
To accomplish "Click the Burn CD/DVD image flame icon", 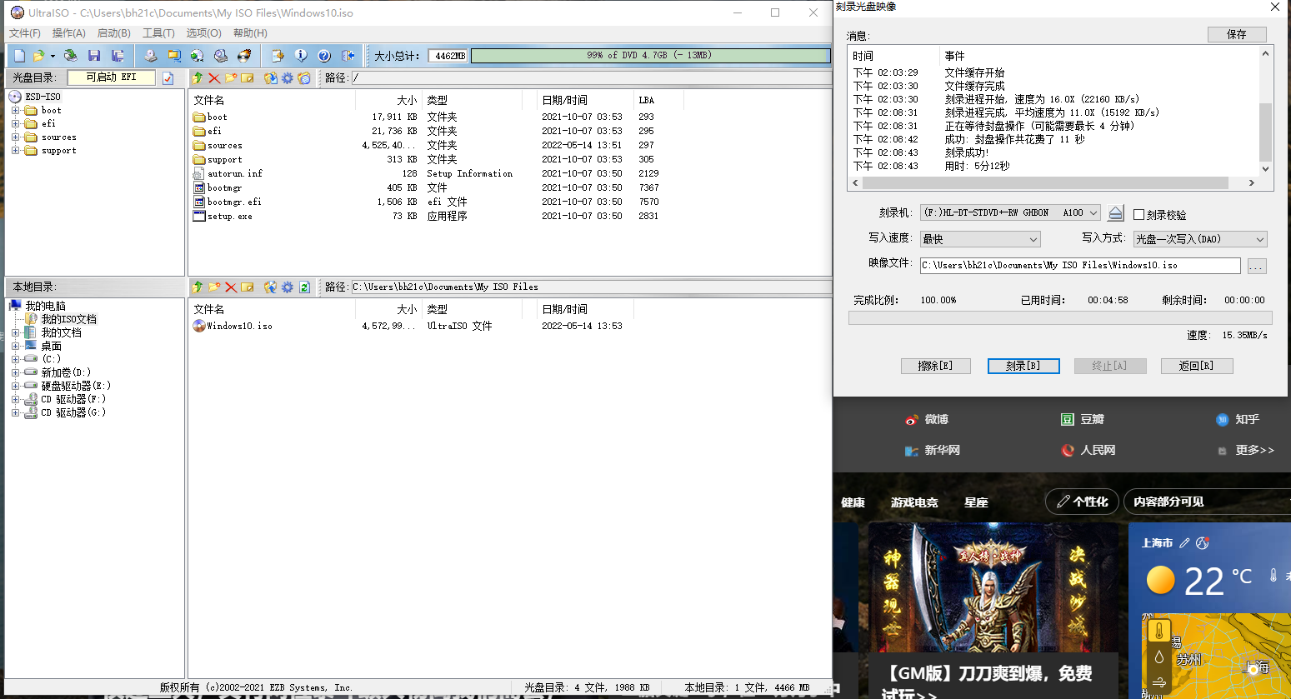I will [244, 56].
